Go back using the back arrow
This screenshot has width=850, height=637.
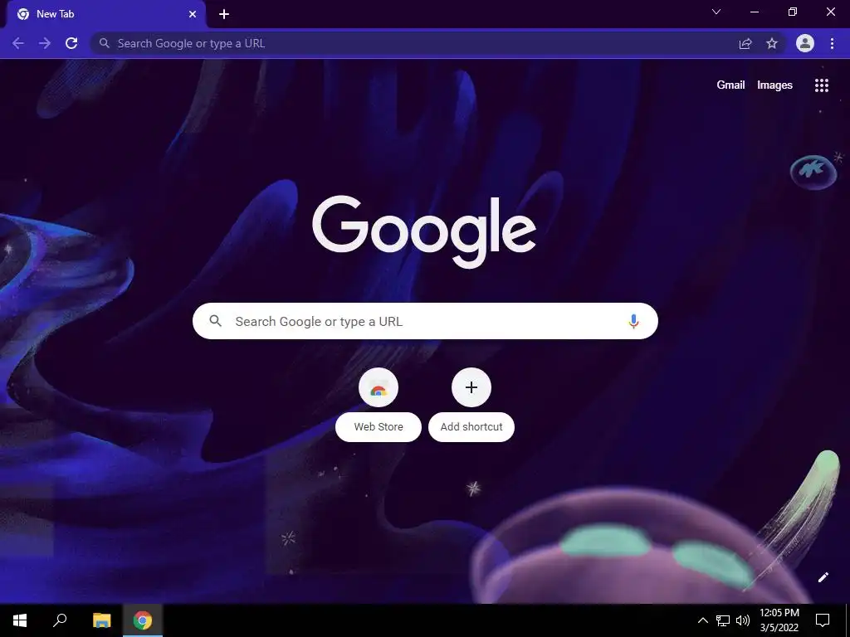coord(18,43)
